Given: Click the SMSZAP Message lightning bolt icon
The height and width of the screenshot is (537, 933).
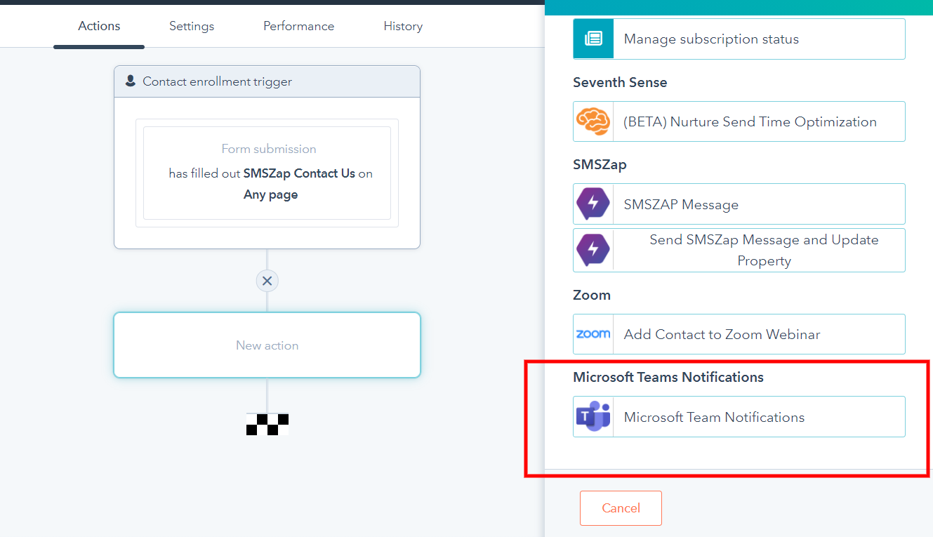Looking at the screenshot, I should [x=593, y=204].
